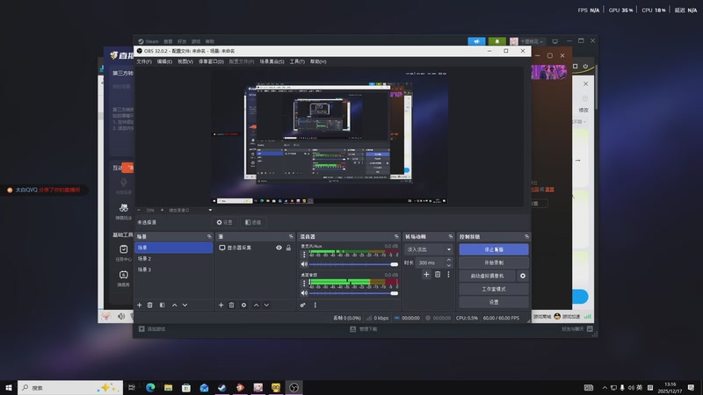
Task: Mute the Desktop Audio channel
Action: pos(304,293)
